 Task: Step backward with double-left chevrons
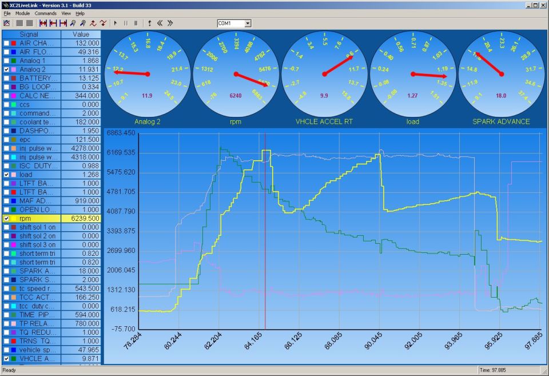[160, 23]
